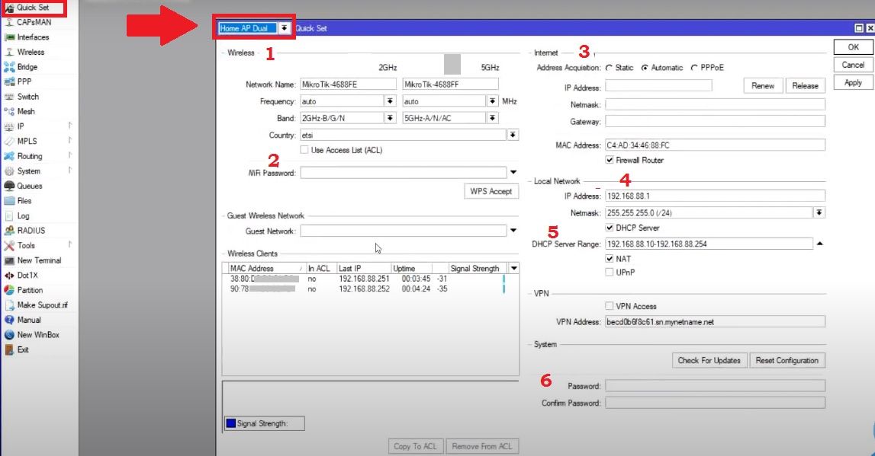
Task: Expand the Guest Network field arrow
Action: (x=513, y=231)
